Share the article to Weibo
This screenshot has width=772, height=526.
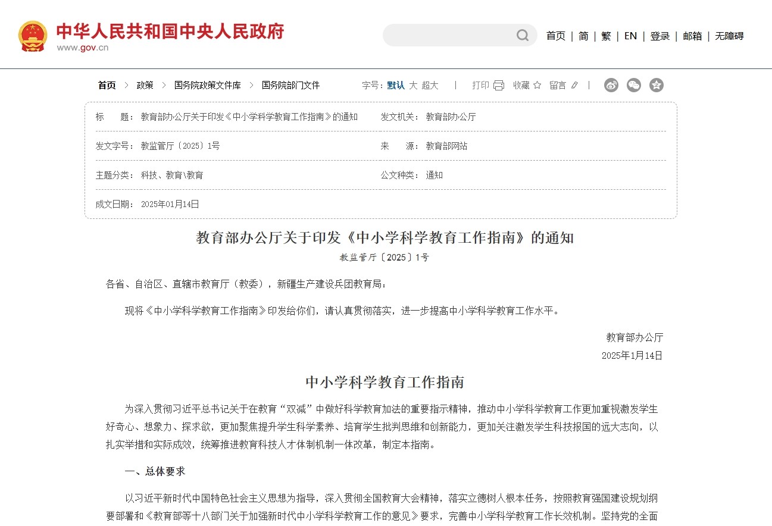click(611, 85)
